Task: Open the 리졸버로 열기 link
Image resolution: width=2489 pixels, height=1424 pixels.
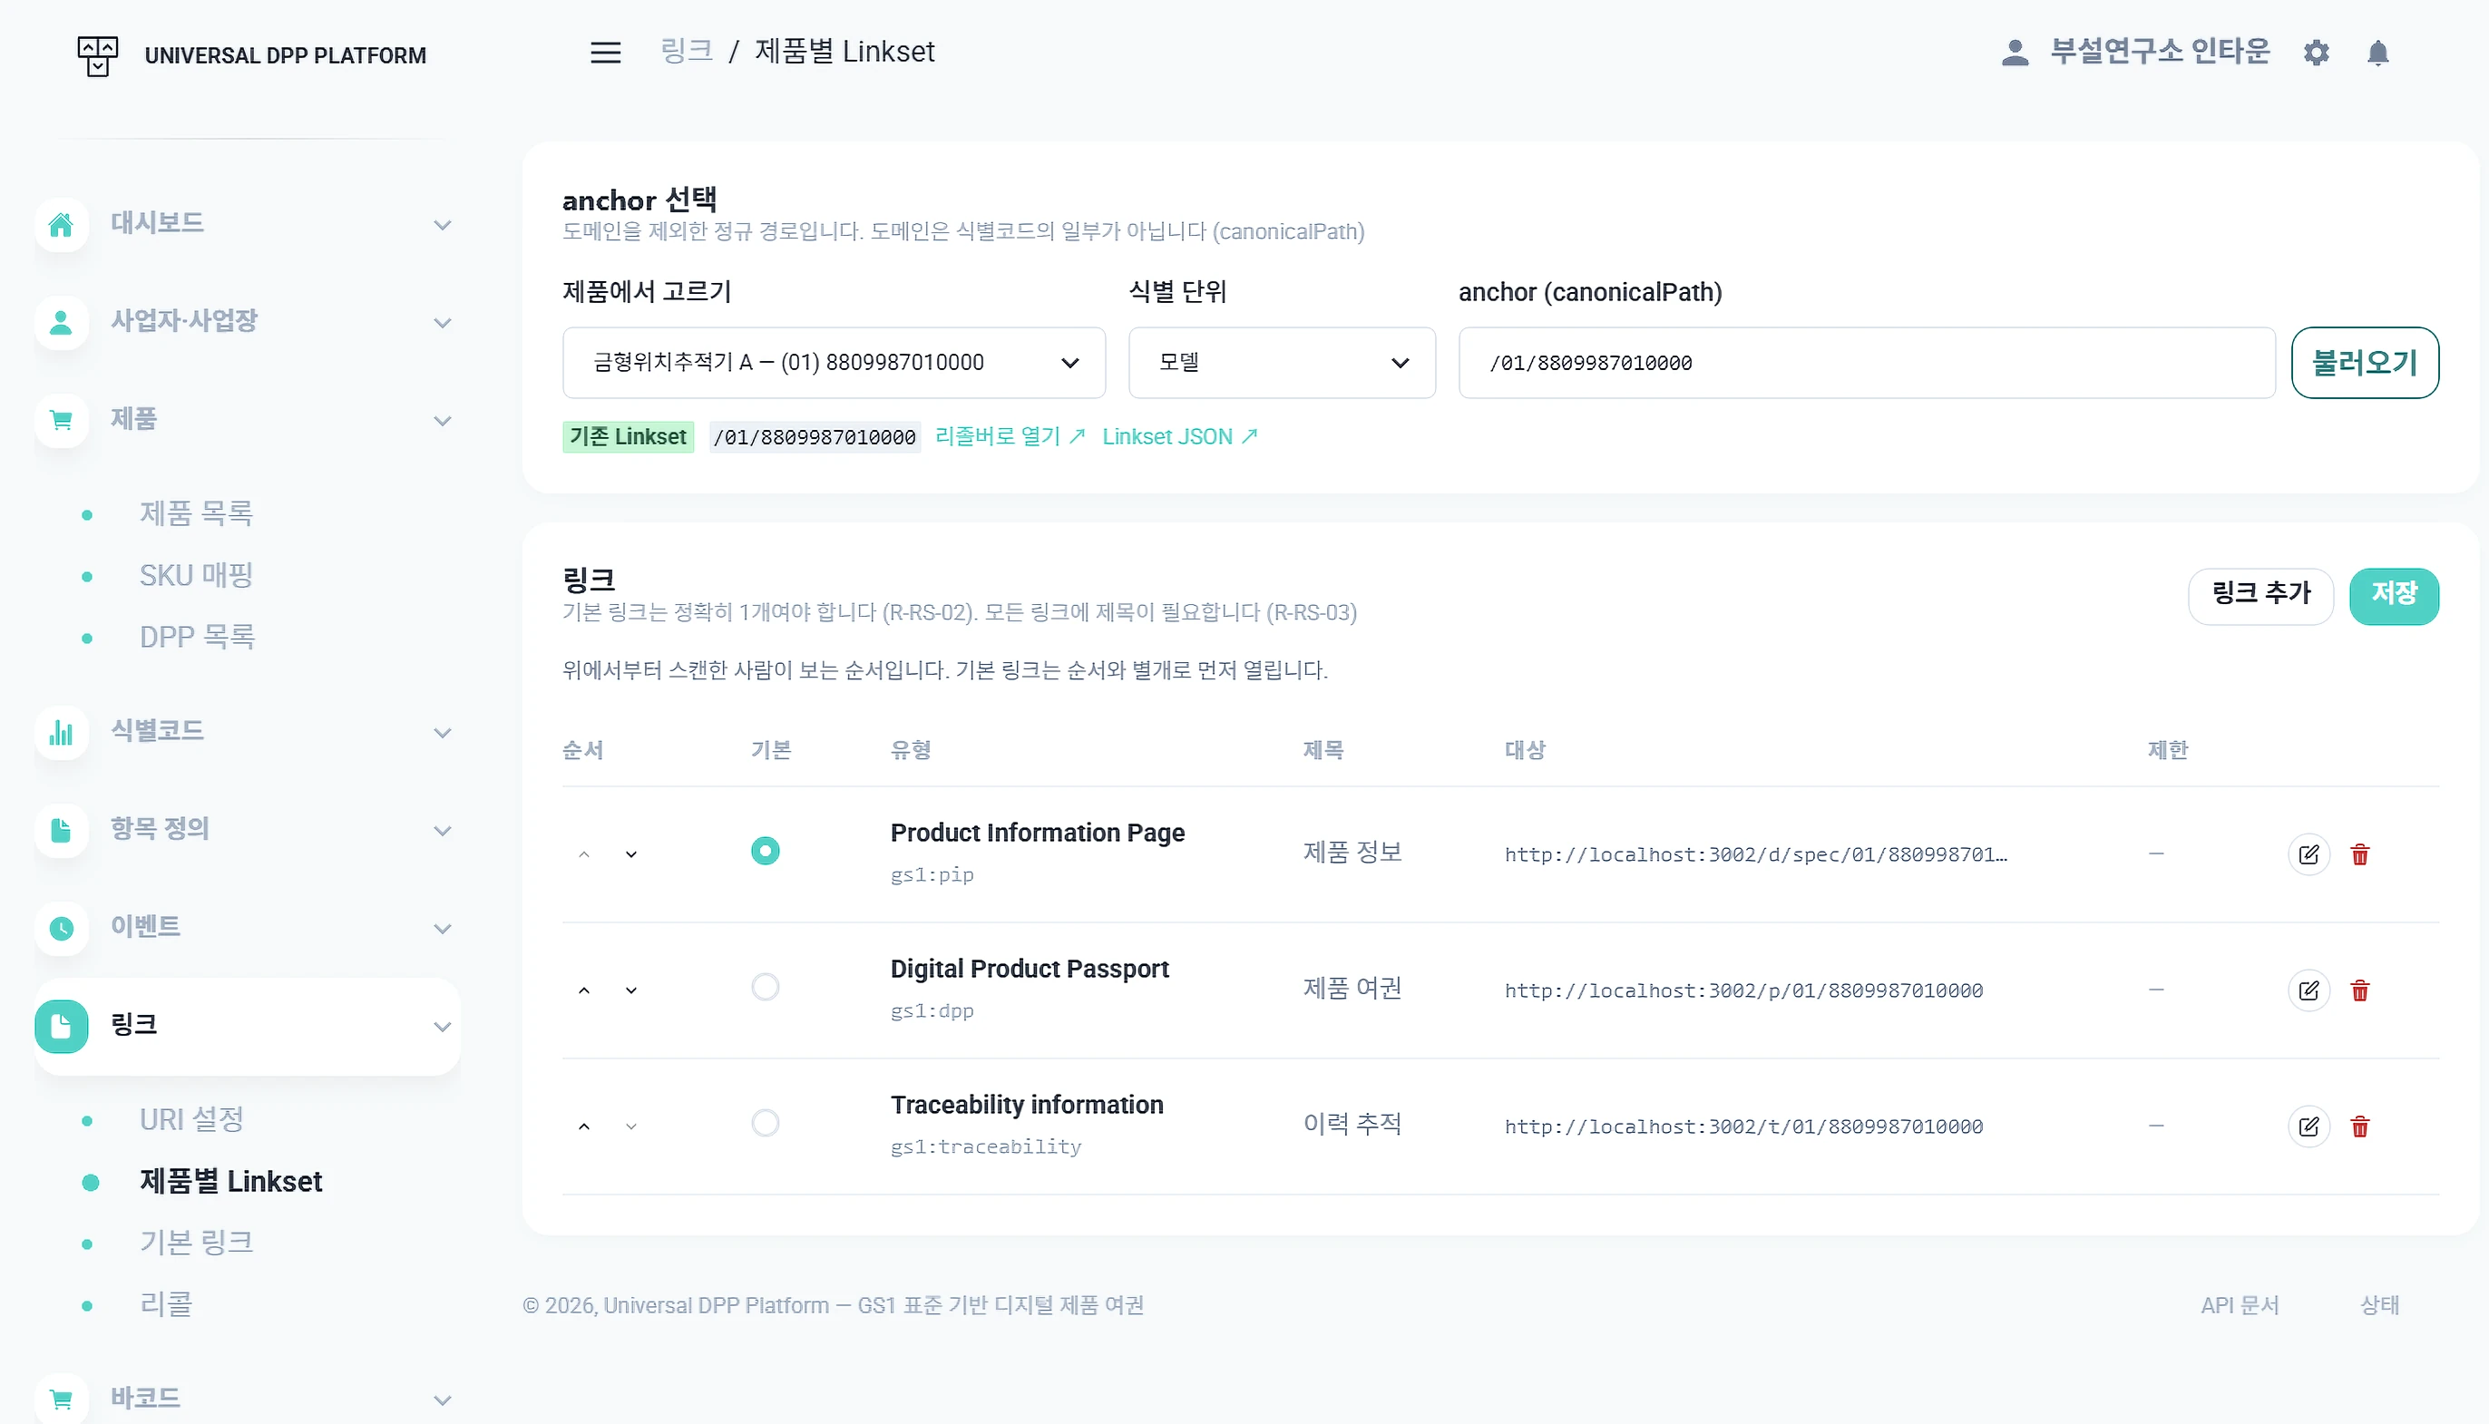Action: coord(1010,436)
